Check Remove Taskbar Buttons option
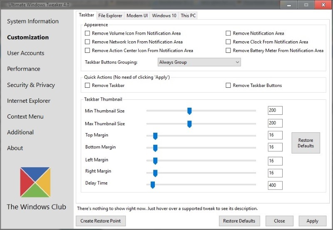333x230 pixels. (228, 85)
